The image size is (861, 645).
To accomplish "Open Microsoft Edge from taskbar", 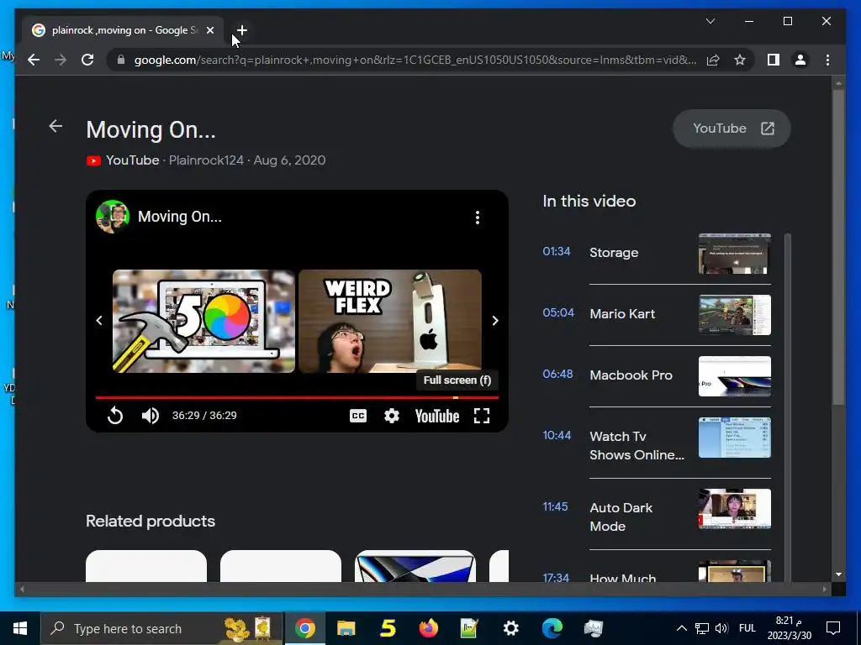I will [552, 628].
